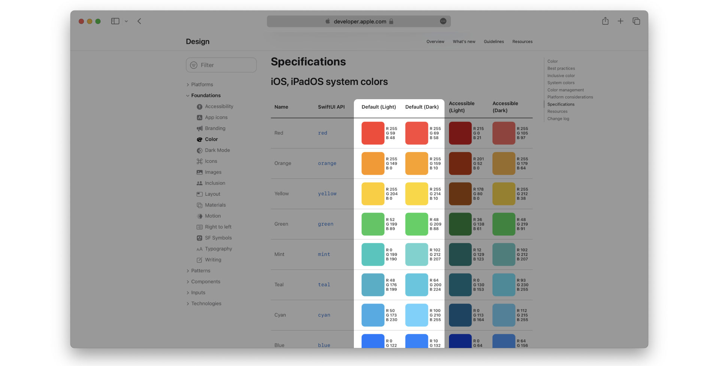Open the Typography section

click(x=218, y=248)
